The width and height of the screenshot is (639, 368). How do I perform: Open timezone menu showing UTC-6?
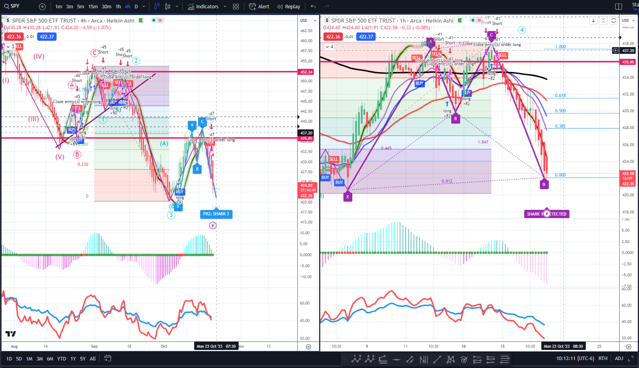[x=575, y=359]
